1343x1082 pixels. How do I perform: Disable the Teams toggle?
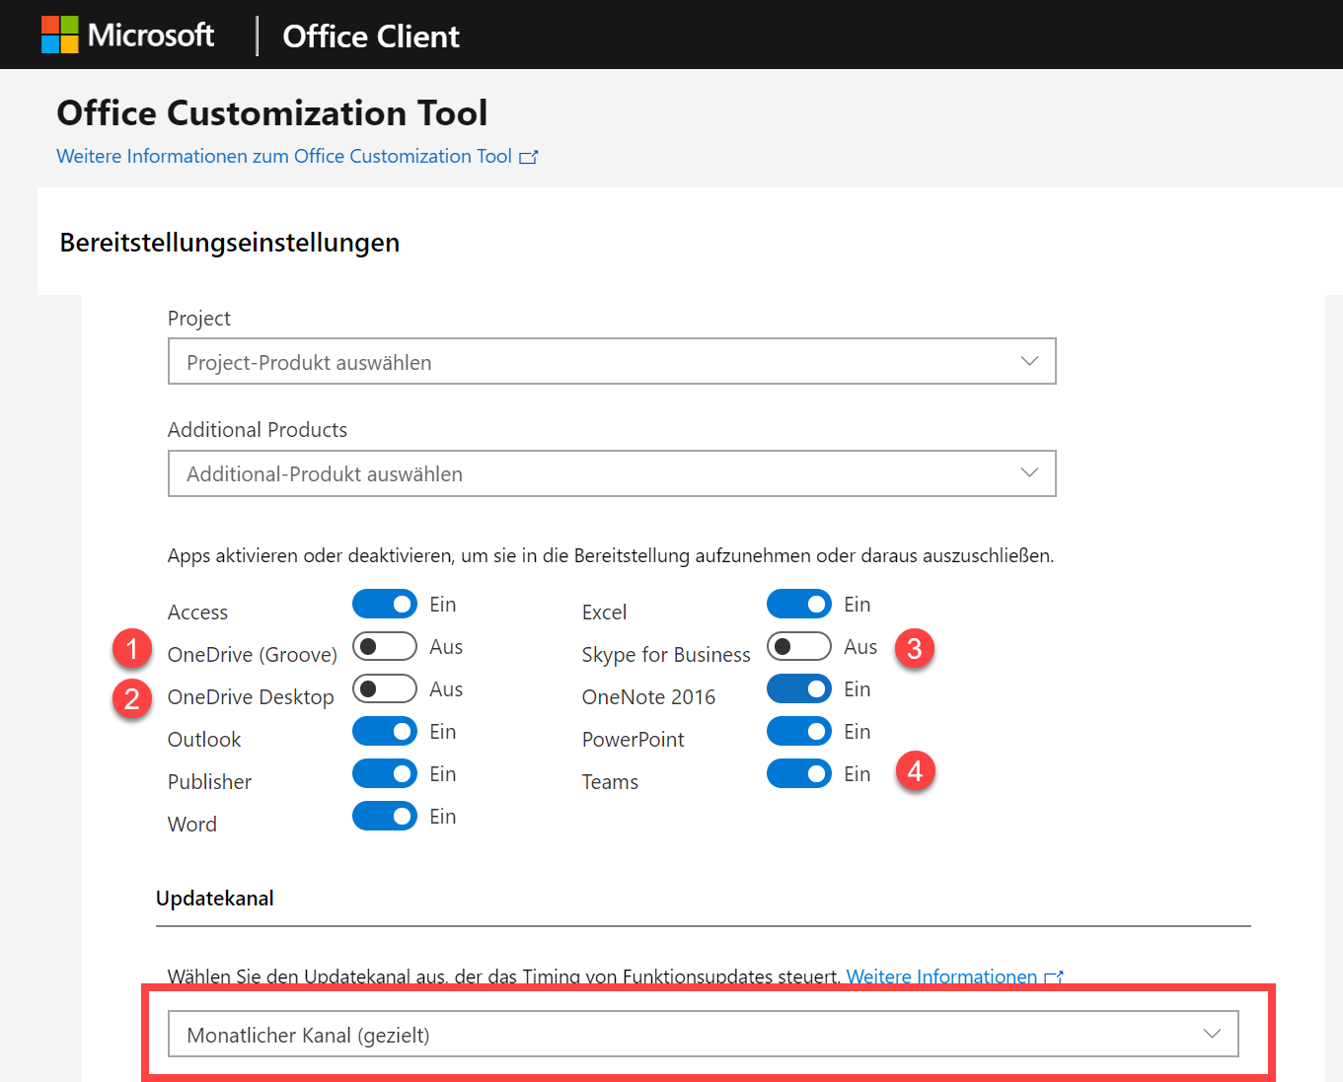tap(799, 773)
